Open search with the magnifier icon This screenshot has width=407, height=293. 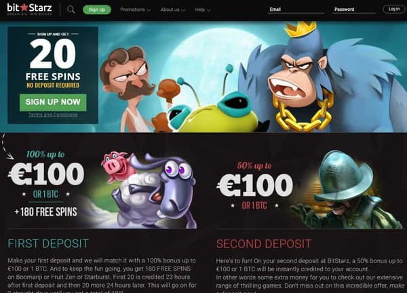[71, 9]
